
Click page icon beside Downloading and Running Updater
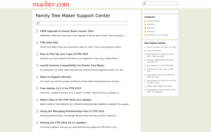pos(145,90)
